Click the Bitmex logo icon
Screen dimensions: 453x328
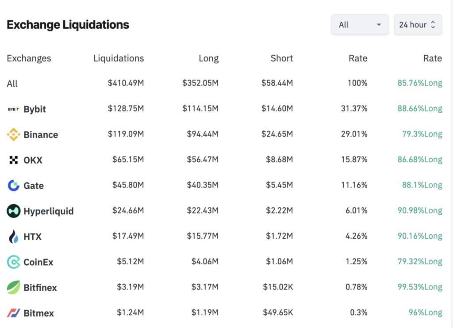14,313
